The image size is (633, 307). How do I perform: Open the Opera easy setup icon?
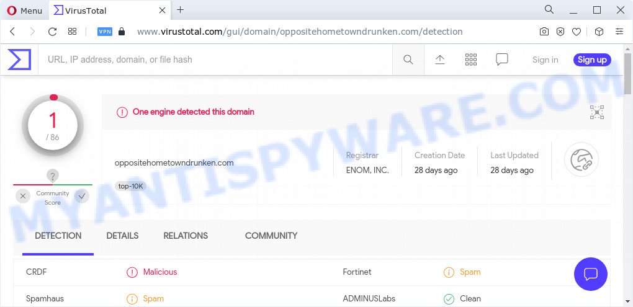click(x=619, y=32)
